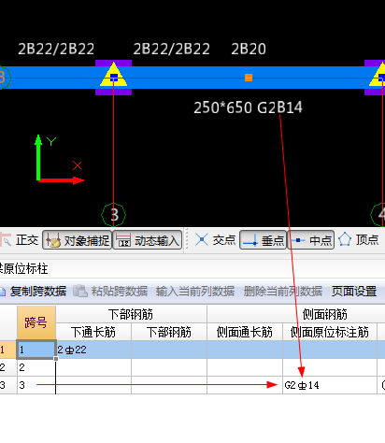Toggle 中点 midpoint snap
The width and height of the screenshot is (385, 443).
coord(311,240)
